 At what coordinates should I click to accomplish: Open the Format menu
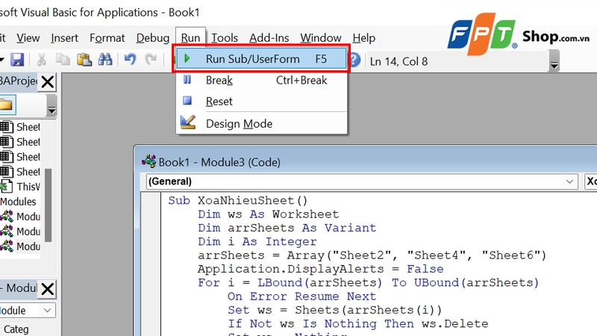[107, 38]
